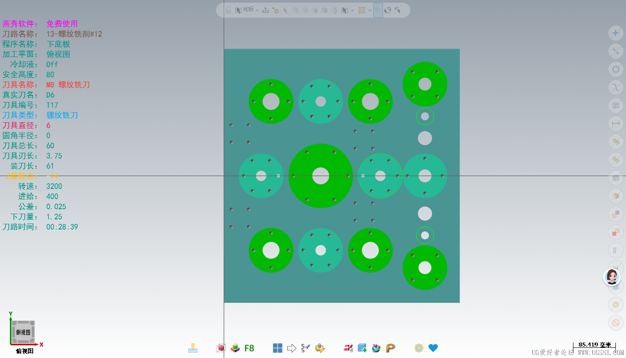
Task: Click the flashlight list inspect icon
Action: [x=306, y=348]
